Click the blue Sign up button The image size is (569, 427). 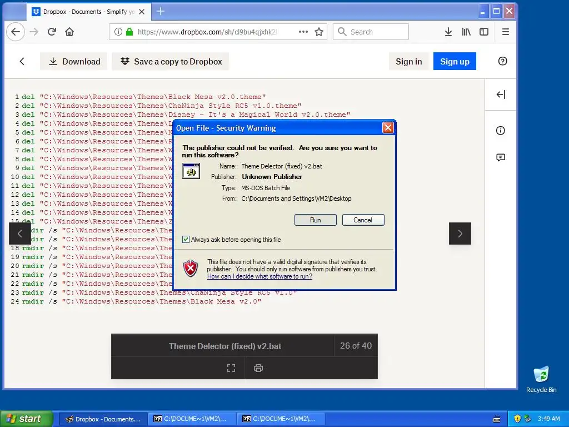tap(455, 61)
